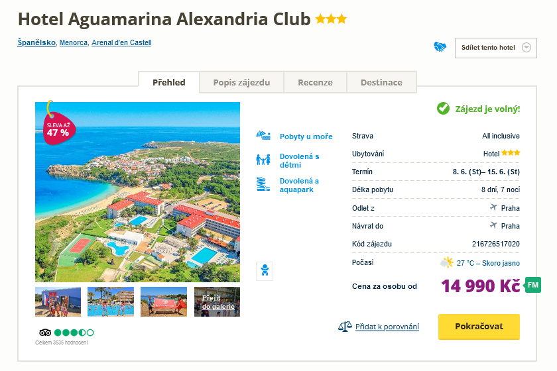Select the Destinace tab
Viewport: 557px width, 371px height.
(x=381, y=83)
